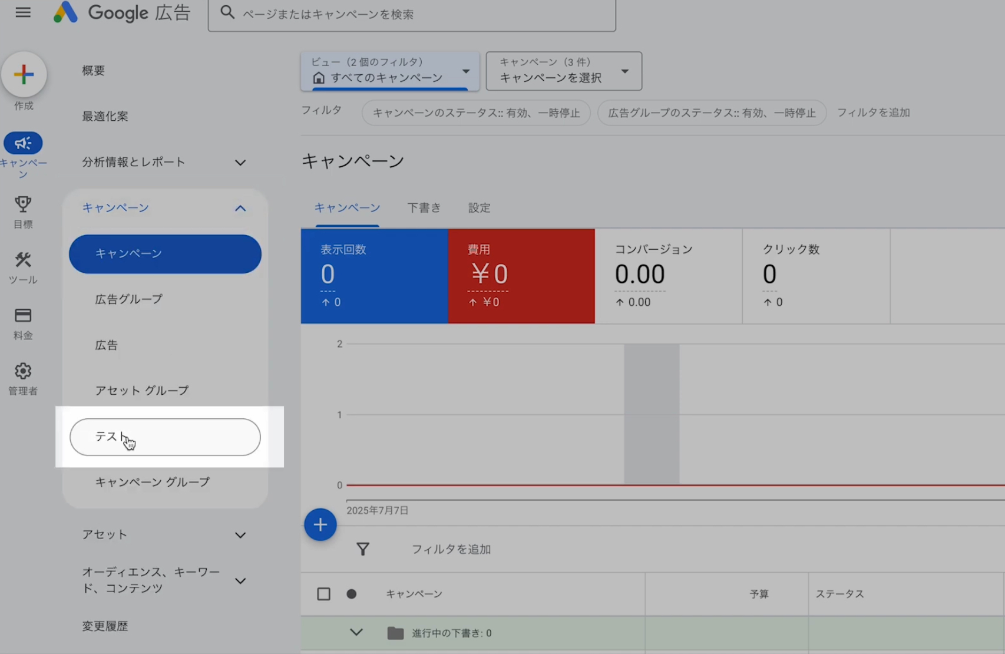Tick the select-all checkbox in table header
The height and width of the screenshot is (654, 1005).
[323, 594]
